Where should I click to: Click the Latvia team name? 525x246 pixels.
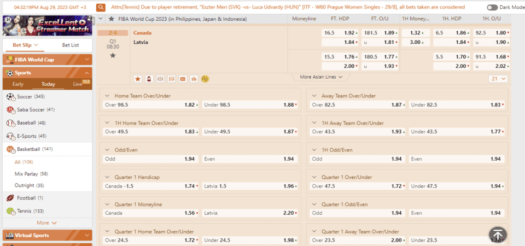point(141,42)
